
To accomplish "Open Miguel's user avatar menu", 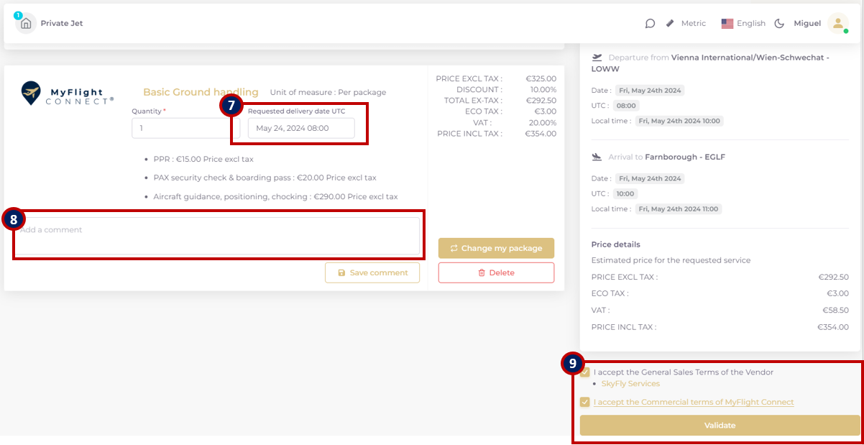I will click(x=837, y=24).
